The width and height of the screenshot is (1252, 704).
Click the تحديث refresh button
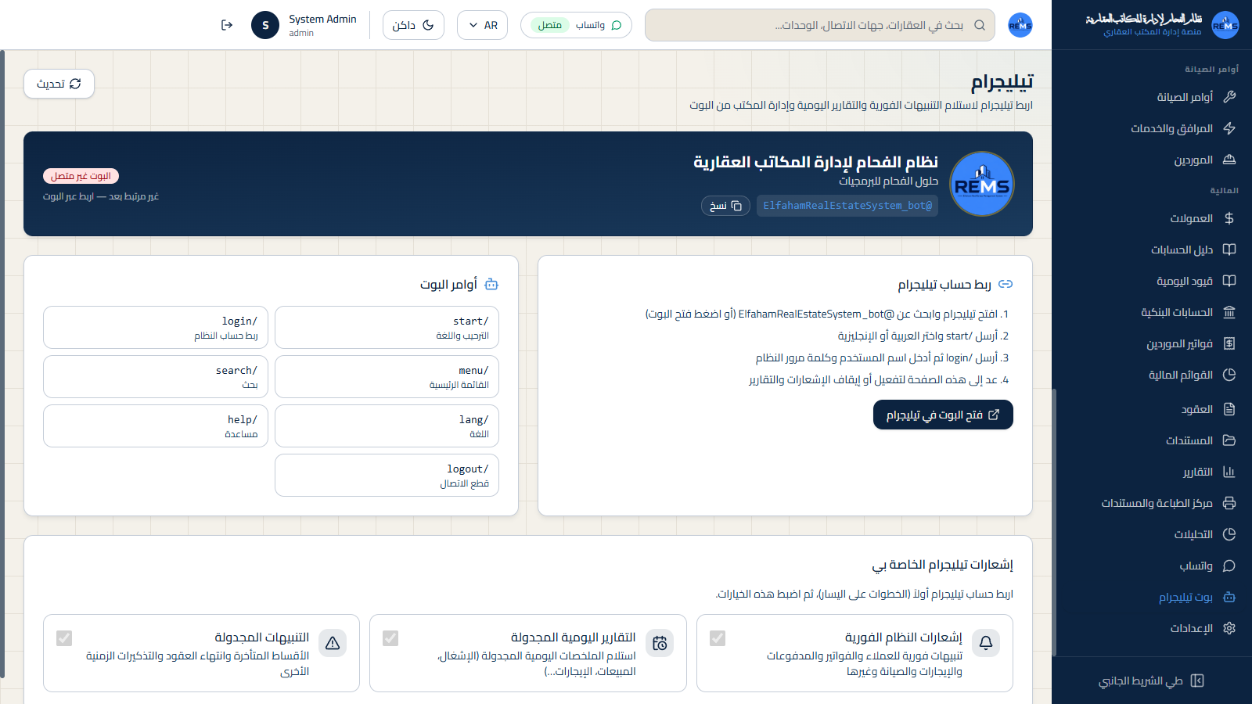59,84
